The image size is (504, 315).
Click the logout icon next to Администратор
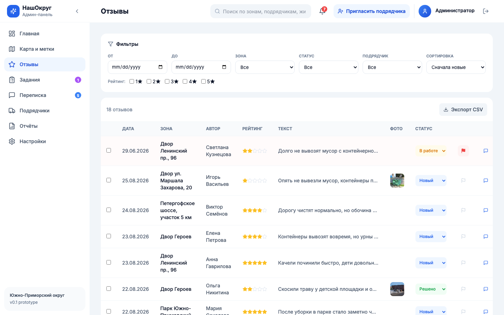(486, 11)
